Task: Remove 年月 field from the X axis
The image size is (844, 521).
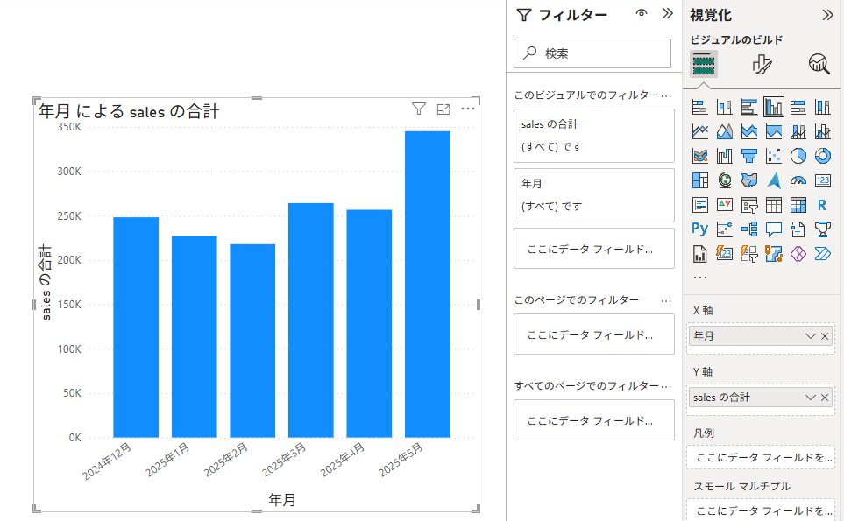Action: (x=825, y=336)
